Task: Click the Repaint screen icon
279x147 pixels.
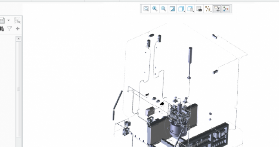Action: point(172,9)
